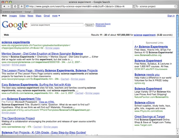Open the search history arrow beside the magnifier

(138, 6)
